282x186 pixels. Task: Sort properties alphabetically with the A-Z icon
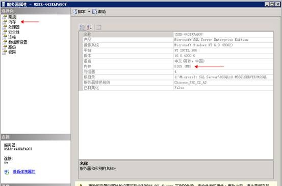click(90, 28)
